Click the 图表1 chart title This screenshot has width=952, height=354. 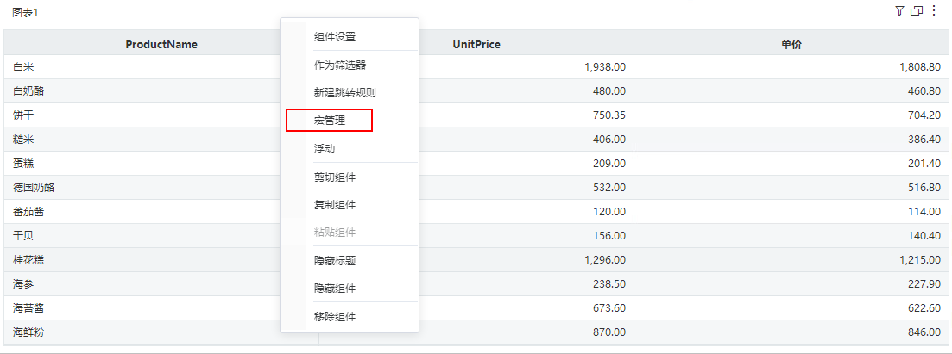[25, 12]
